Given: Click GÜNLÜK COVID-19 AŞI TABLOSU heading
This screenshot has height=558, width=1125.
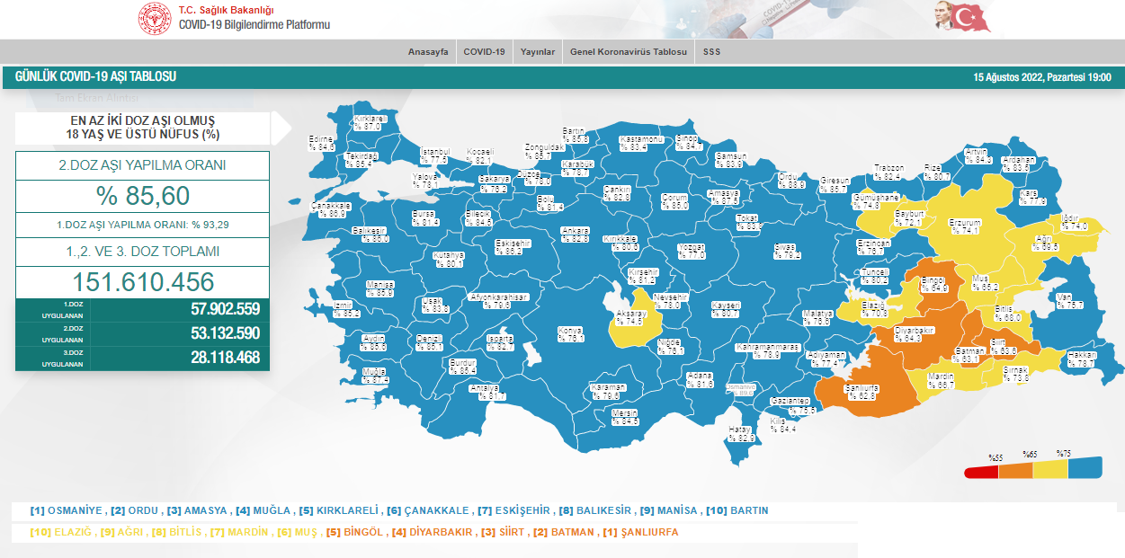Looking at the screenshot, I should point(95,76).
